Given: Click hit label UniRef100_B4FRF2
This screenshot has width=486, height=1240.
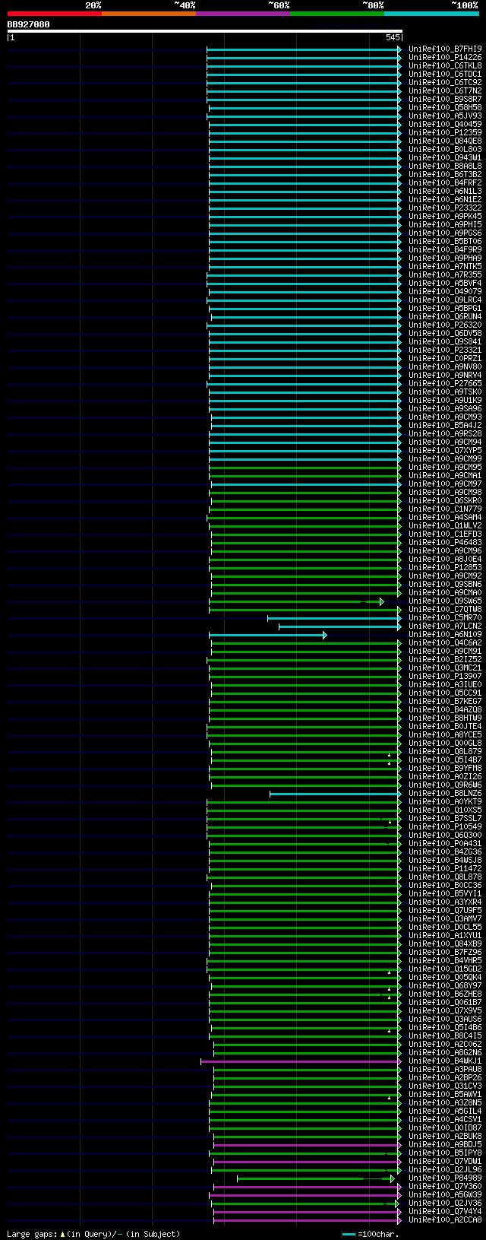Looking at the screenshot, I should point(445,182).
